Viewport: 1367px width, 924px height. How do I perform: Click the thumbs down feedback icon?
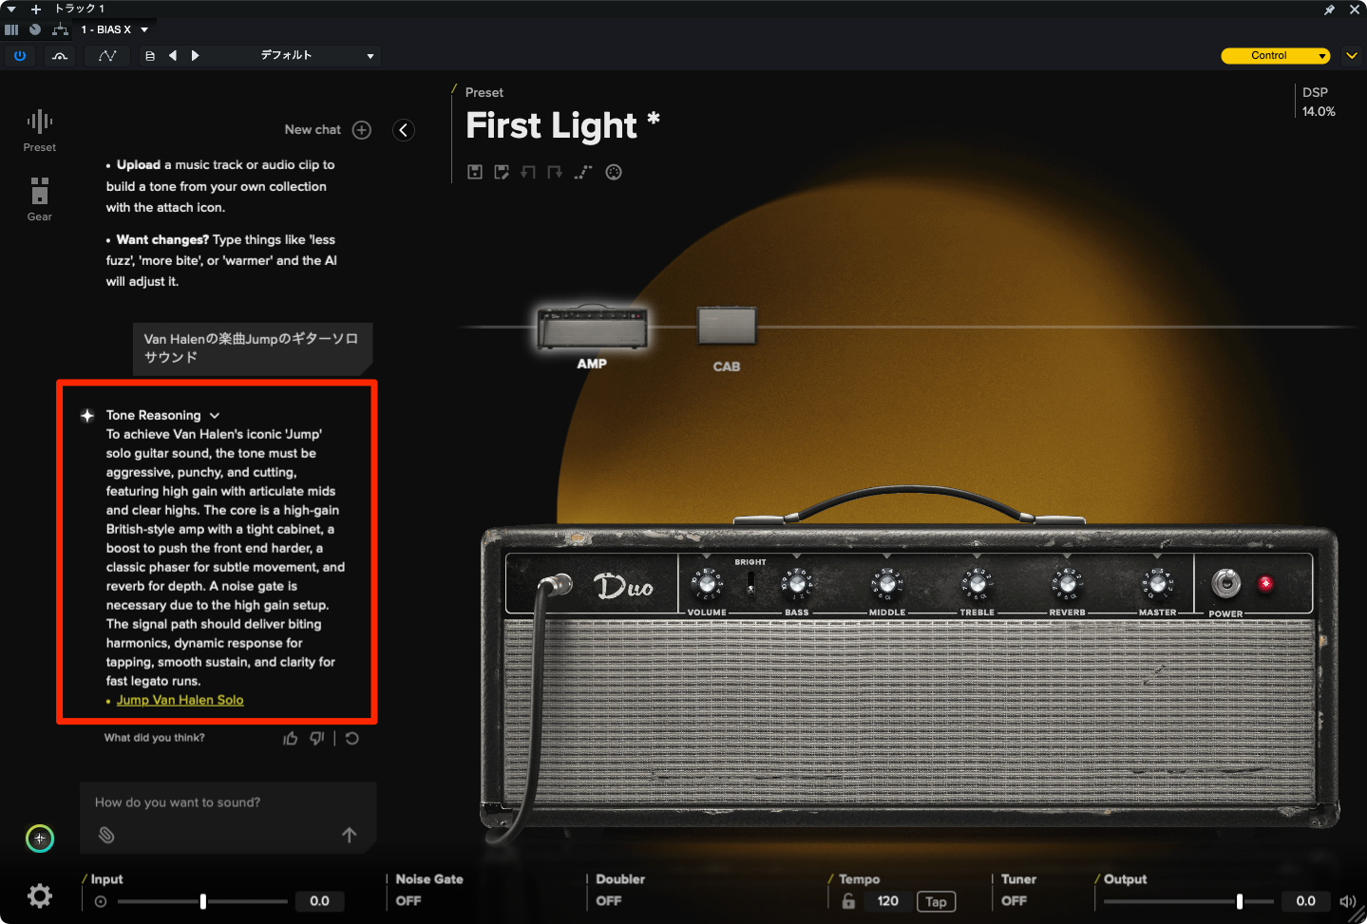point(317,738)
